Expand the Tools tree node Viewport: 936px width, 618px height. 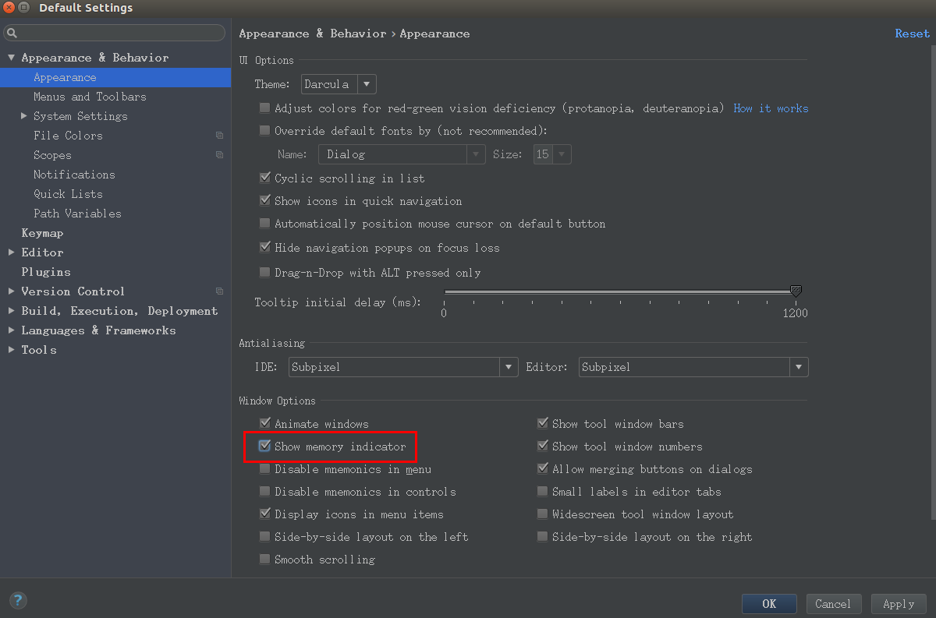pyautogui.click(x=11, y=350)
